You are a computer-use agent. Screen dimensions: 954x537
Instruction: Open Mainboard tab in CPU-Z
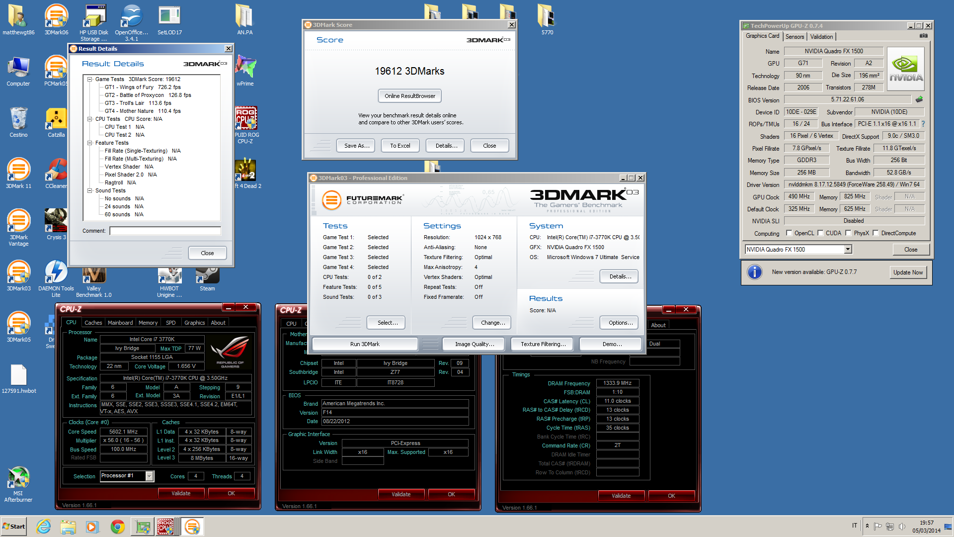(120, 323)
